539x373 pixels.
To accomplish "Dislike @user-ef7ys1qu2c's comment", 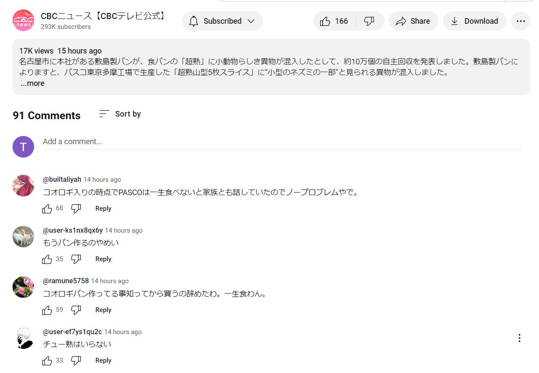I will pos(76,360).
